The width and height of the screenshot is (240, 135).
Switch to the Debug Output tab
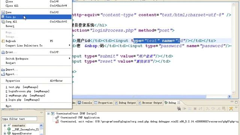[125, 103]
